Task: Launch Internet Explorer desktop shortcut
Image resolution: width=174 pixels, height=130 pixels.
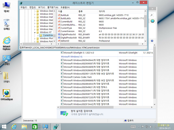Action: (x=7, y=43)
